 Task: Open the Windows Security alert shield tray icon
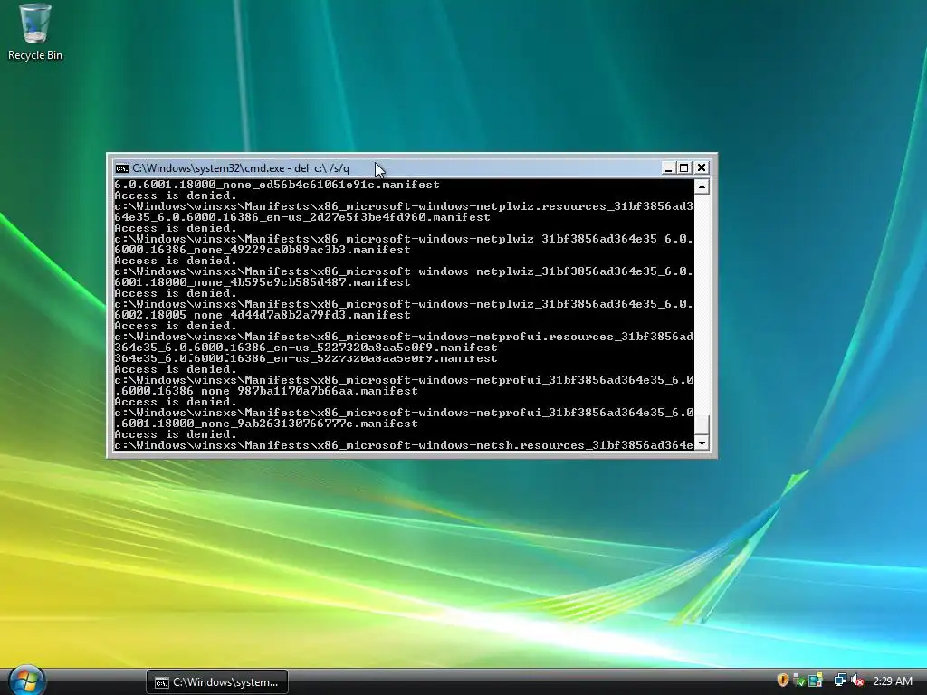(x=783, y=681)
